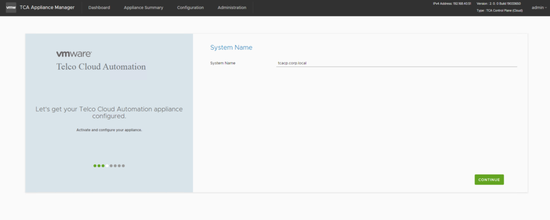Click the vmw logo icon
The width and height of the screenshot is (550, 220).
pos(11,7)
